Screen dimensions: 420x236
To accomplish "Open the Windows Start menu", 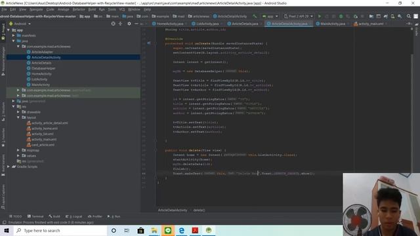I will click(7, 230).
